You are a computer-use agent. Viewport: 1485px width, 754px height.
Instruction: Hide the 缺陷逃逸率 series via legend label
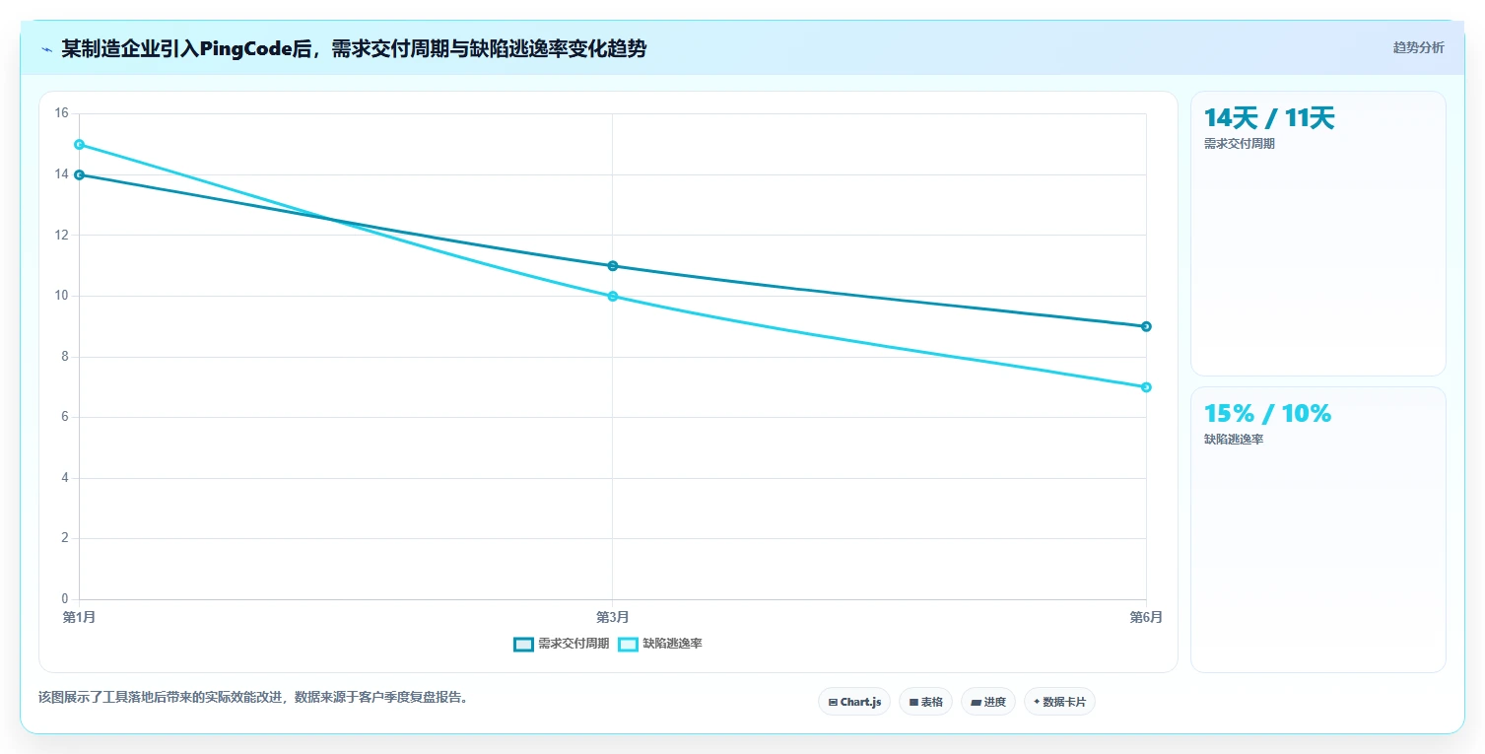point(672,645)
